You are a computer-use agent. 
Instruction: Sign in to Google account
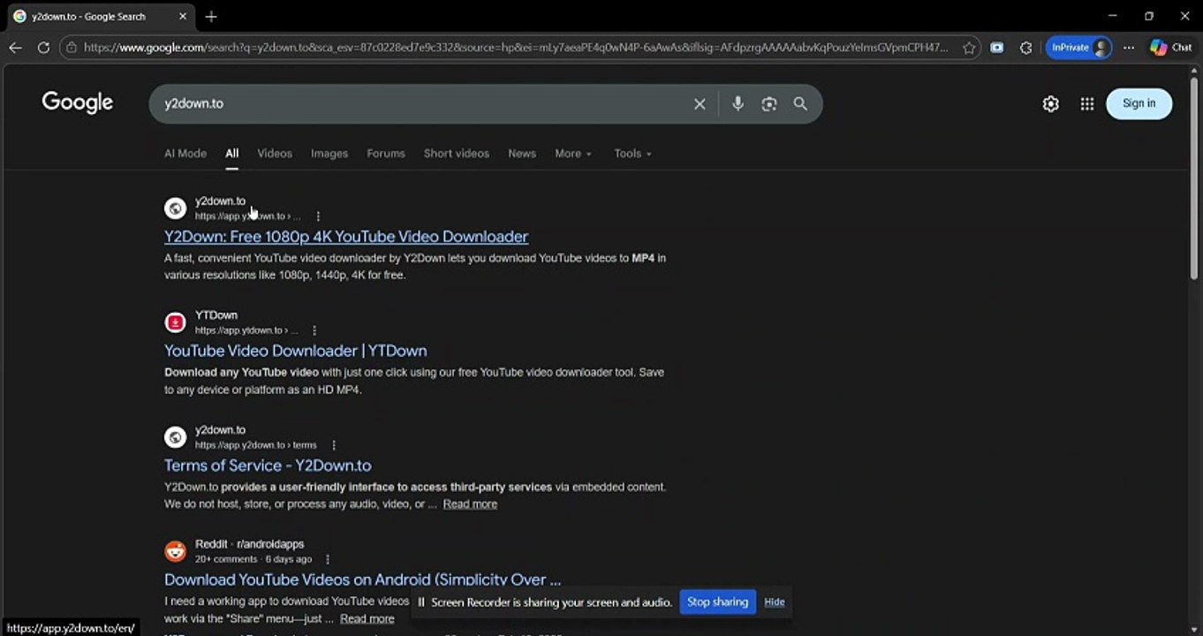tap(1139, 103)
